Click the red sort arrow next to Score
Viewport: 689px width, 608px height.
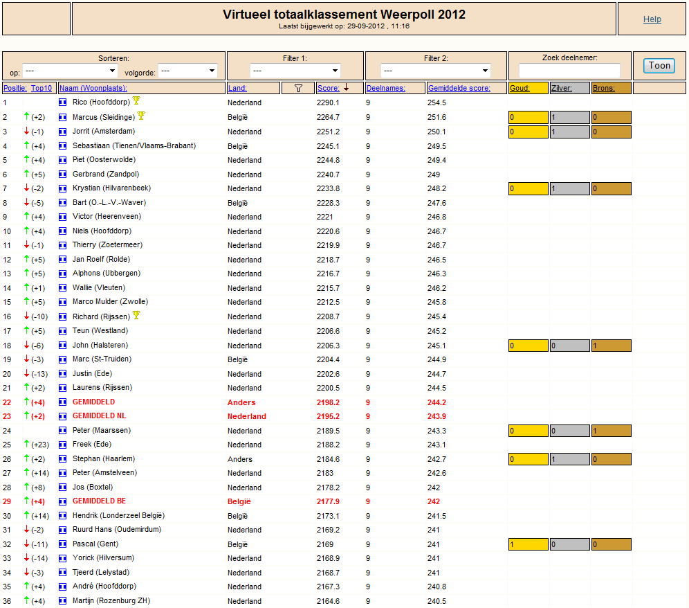[x=347, y=87]
